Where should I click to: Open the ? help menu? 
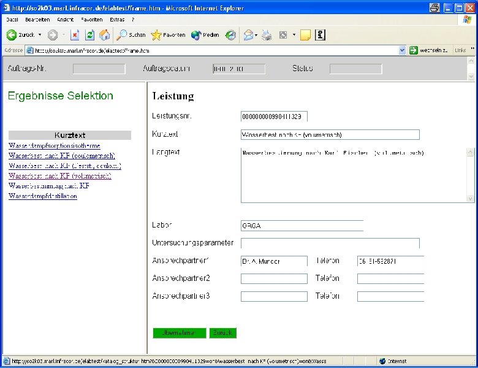[133, 20]
